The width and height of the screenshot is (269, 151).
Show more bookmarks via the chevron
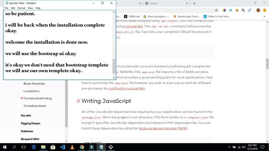264,16
